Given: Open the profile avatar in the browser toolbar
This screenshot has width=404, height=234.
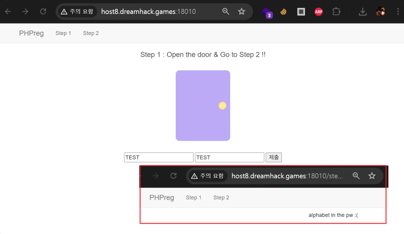Looking at the screenshot, I should point(380,12).
